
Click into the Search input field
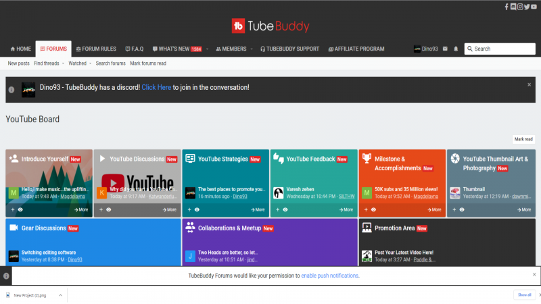point(502,49)
